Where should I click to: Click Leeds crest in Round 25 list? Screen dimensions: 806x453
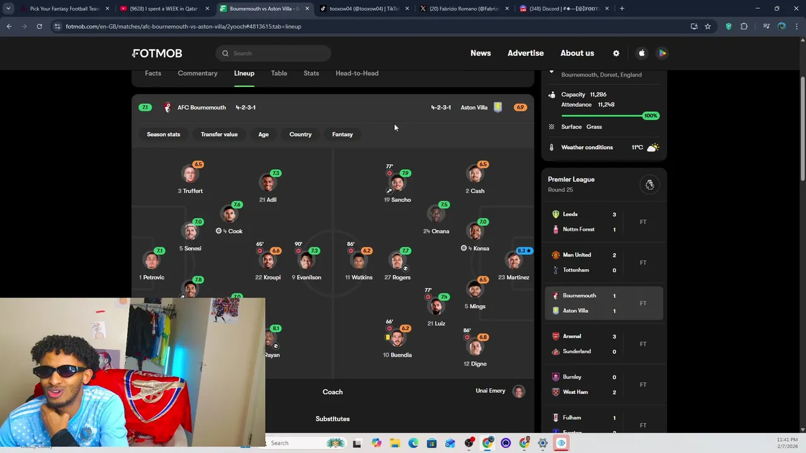[555, 214]
